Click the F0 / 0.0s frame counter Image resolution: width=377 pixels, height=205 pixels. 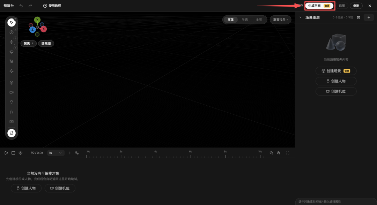(37, 153)
